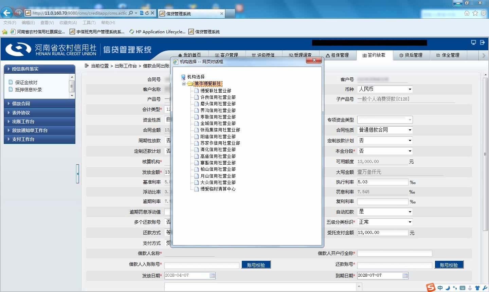
Task: Open the soft keyboard icon on IME bar
Action: pos(463,288)
